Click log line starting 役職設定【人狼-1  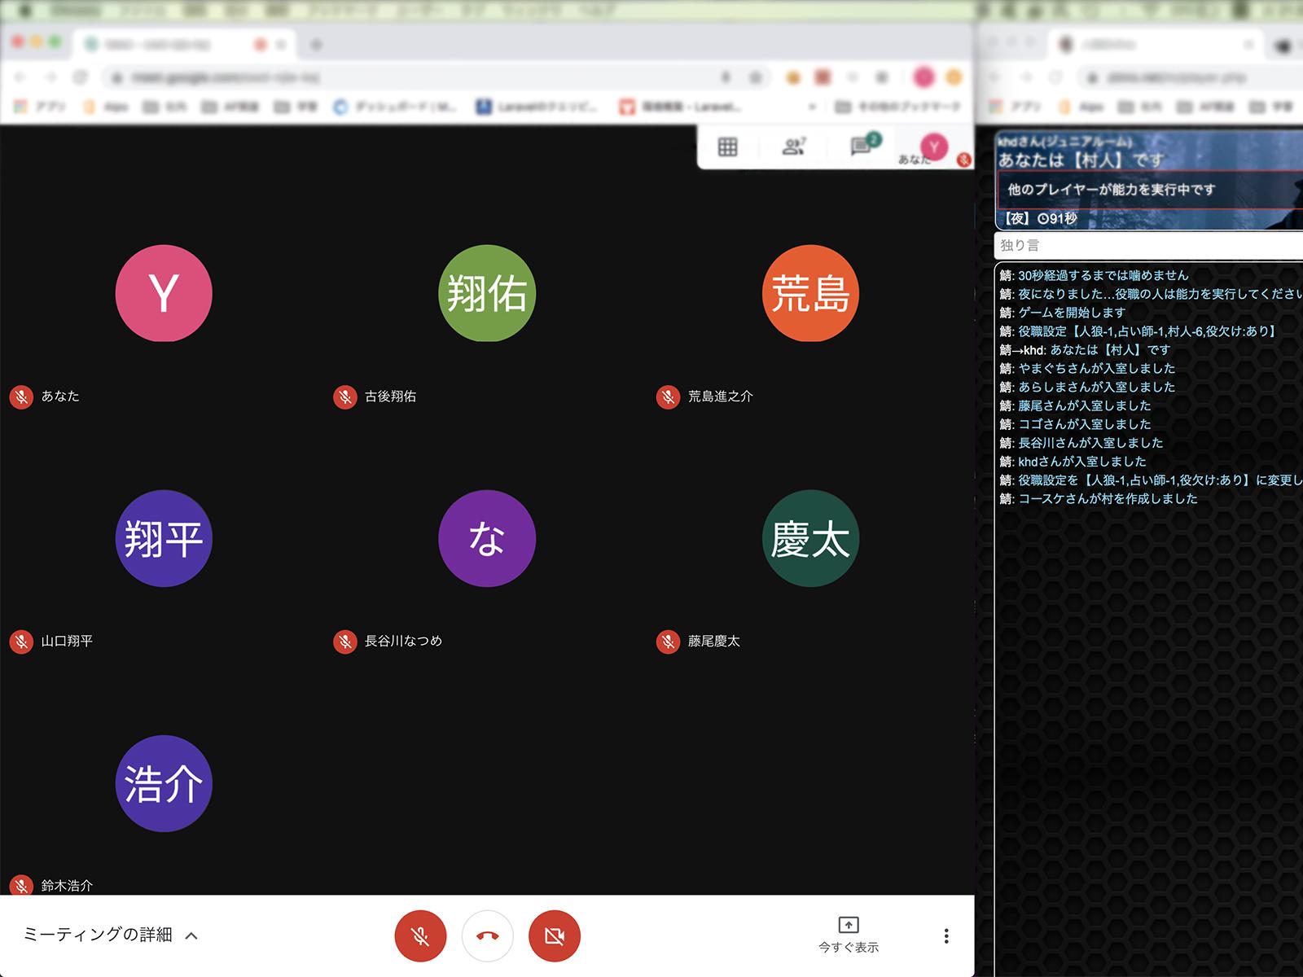tap(1138, 331)
